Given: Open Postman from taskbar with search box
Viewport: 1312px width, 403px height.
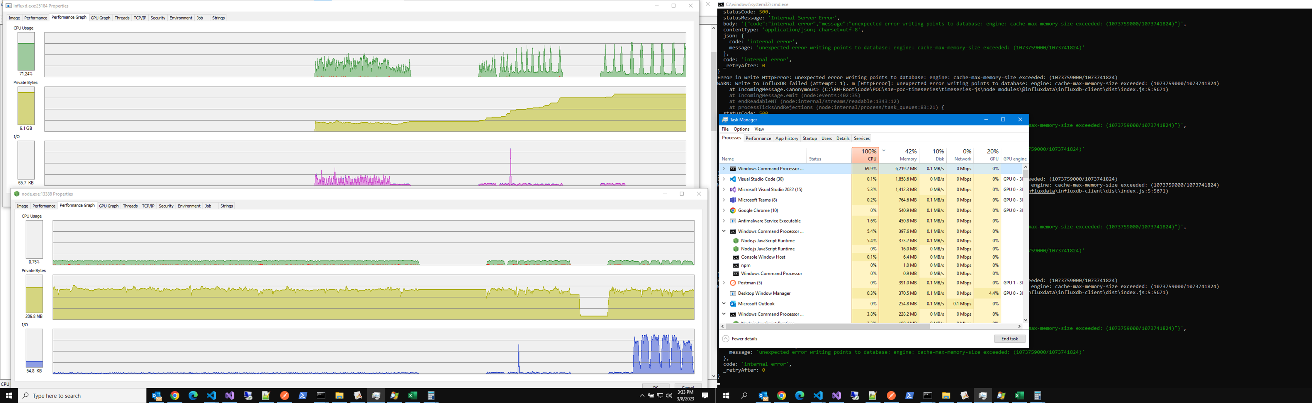Looking at the screenshot, I should [284, 395].
